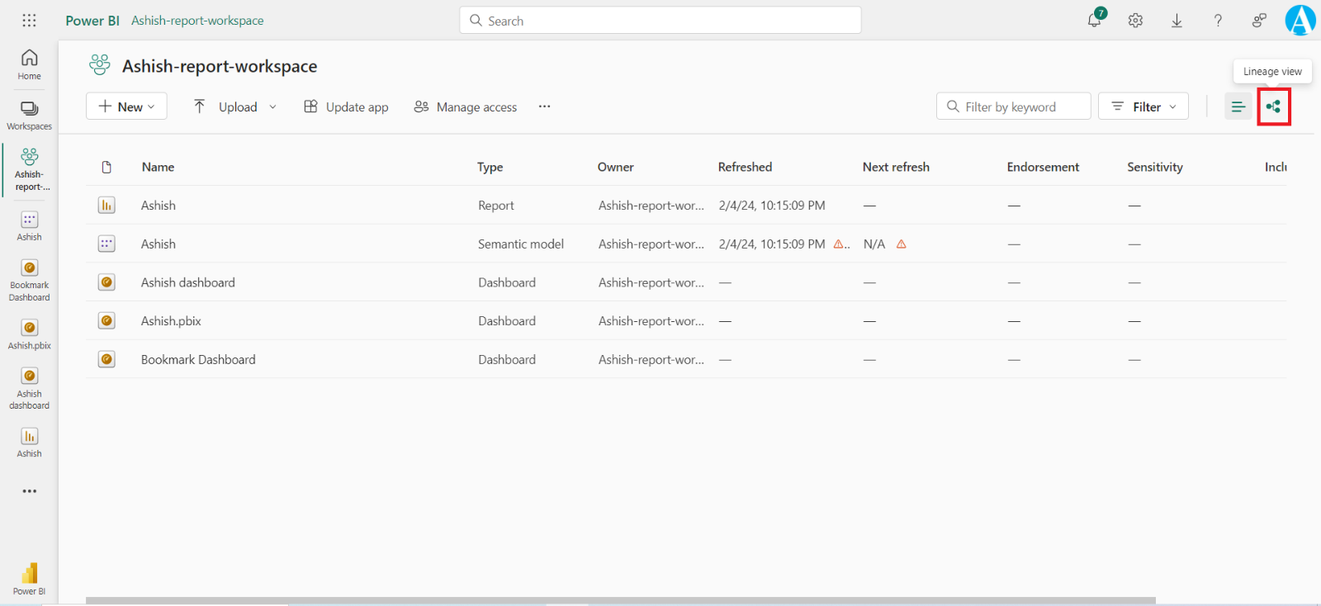Open Workspaces in the left navigation
This screenshot has width=1321, height=606.
tap(29, 116)
